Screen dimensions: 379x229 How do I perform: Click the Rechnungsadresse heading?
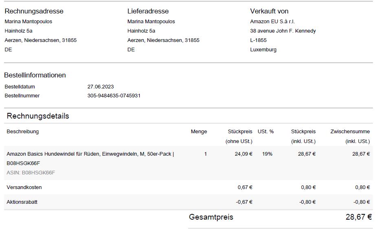pos(34,11)
